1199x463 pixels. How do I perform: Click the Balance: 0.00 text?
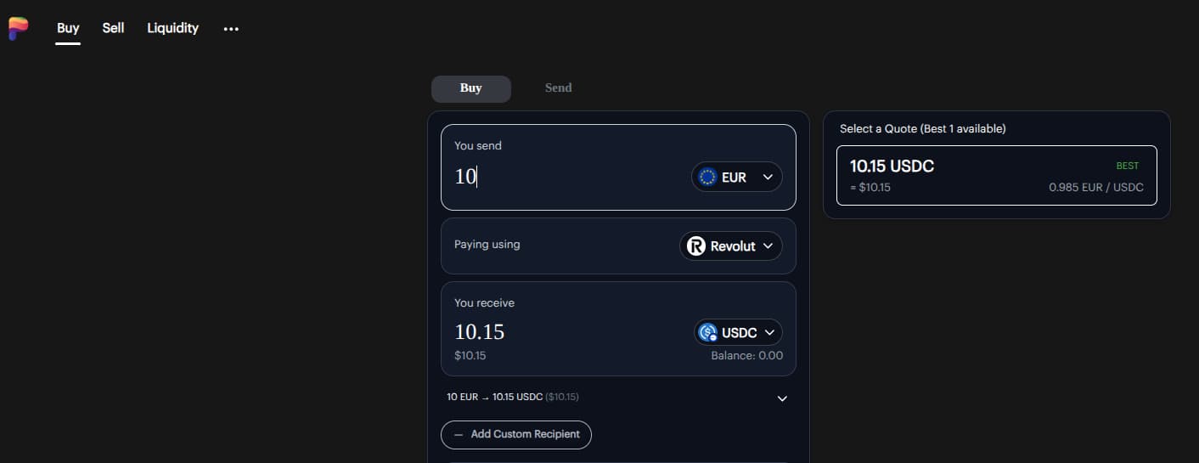pos(746,355)
